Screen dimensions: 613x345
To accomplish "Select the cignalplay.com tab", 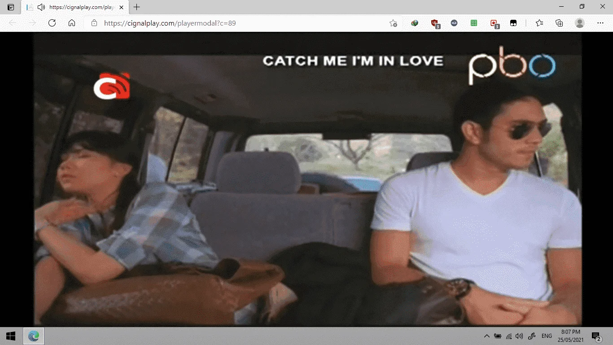I will tap(75, 7).
